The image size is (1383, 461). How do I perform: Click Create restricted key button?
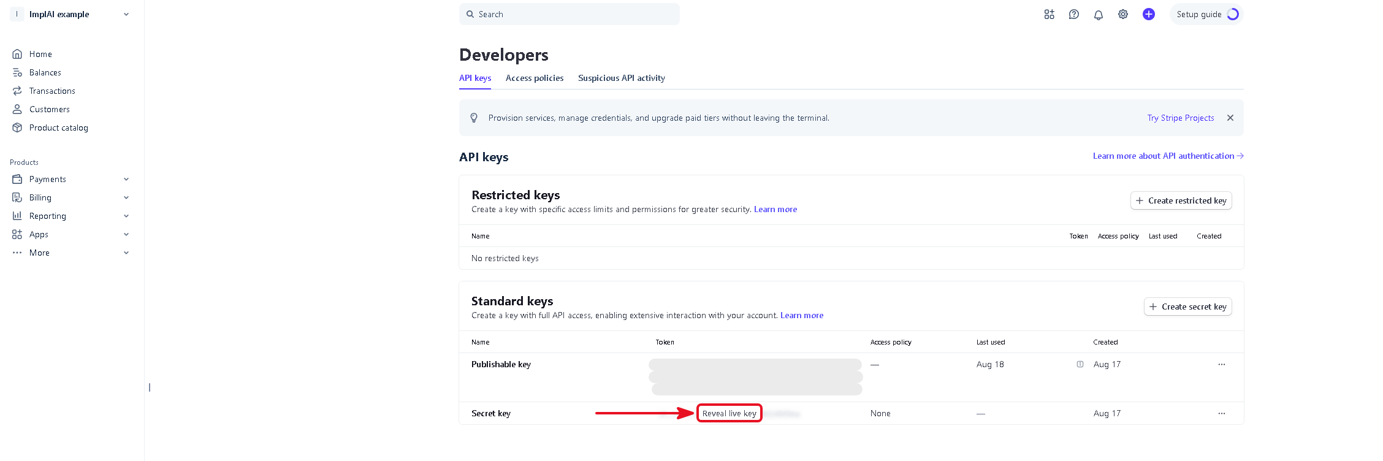click(1181, 200)
